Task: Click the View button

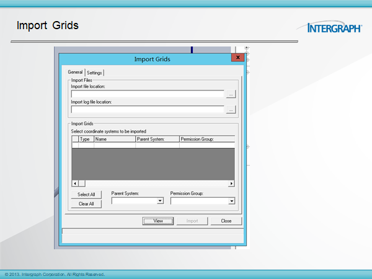Action: [157, 221]
